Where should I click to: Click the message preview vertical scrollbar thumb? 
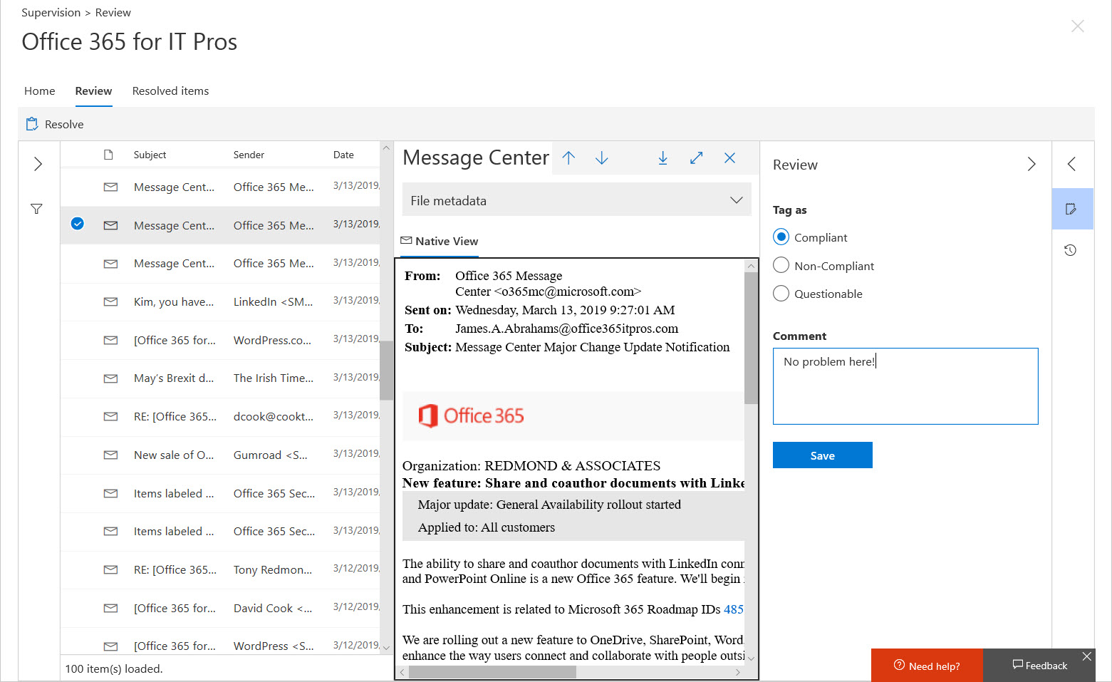(x=751, y=338)
